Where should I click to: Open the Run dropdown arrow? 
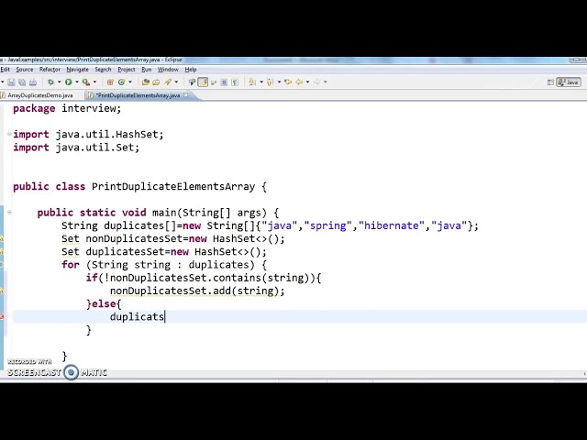coord(77,82)
